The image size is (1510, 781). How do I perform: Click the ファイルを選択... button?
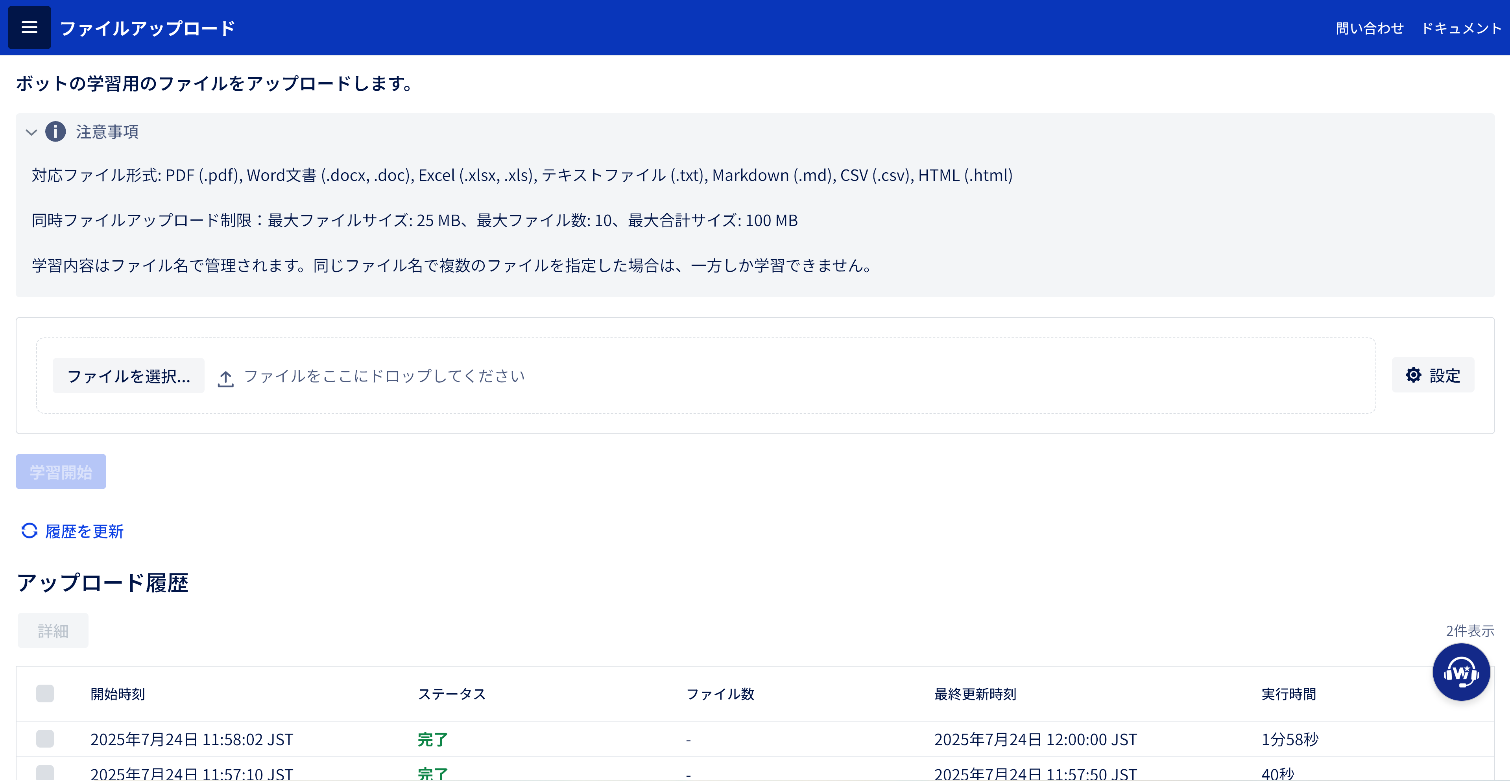click(128, 376)
